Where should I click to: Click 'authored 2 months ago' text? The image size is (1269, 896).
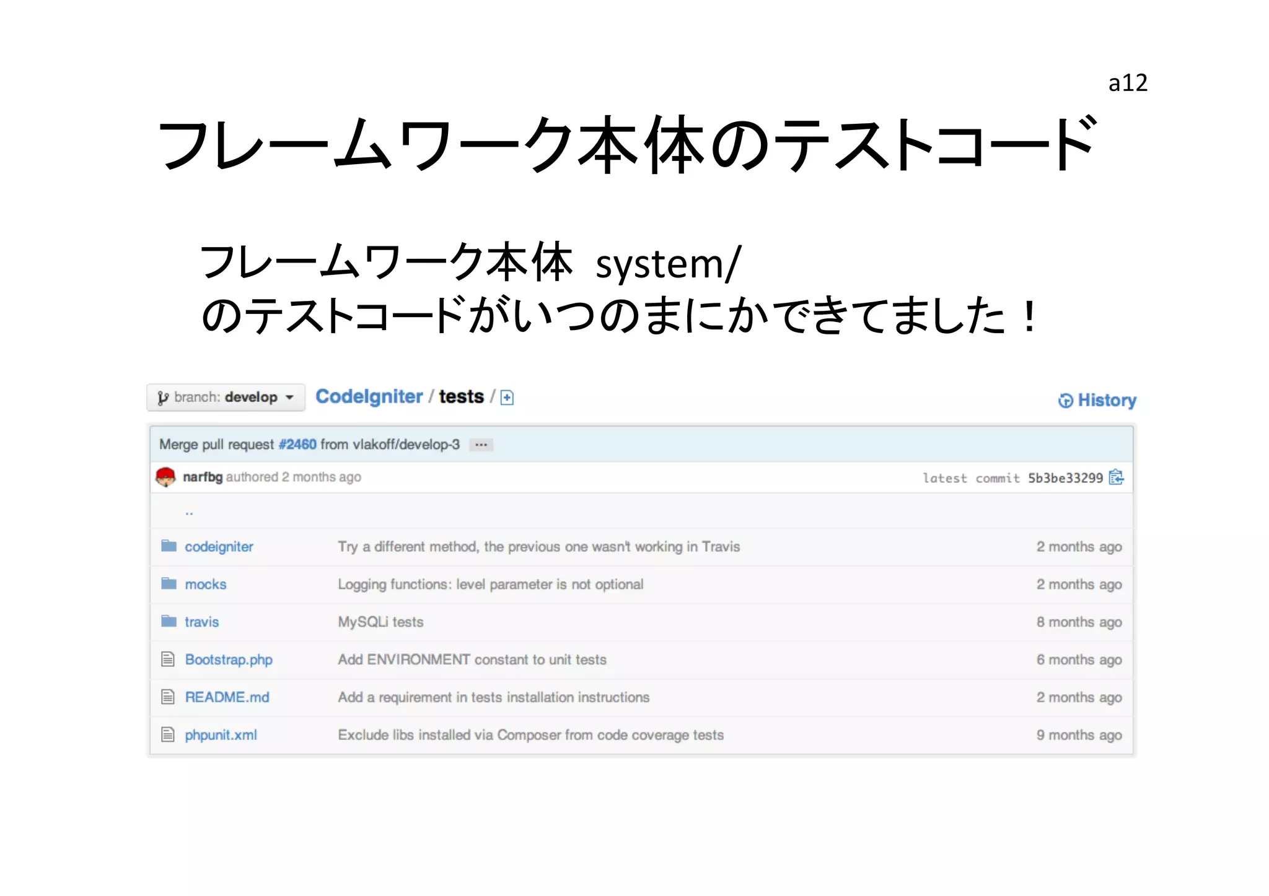pyautogui.click(x=294, y=477)
